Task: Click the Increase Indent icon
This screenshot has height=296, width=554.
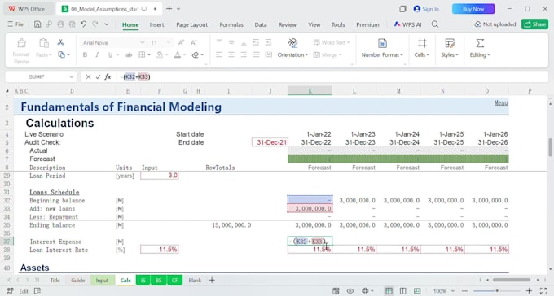Action: 269,42
